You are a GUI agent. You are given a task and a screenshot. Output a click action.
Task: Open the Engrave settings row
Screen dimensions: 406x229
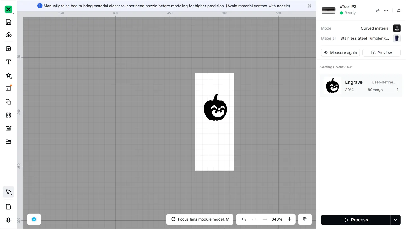[x=361, y=86]
